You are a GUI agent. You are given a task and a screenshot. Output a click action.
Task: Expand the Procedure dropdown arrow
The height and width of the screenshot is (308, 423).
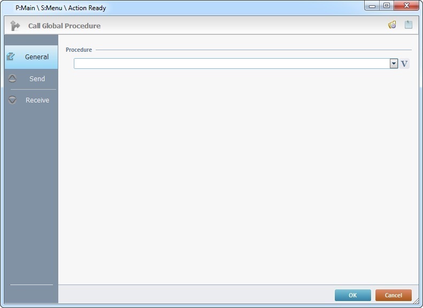394,64
